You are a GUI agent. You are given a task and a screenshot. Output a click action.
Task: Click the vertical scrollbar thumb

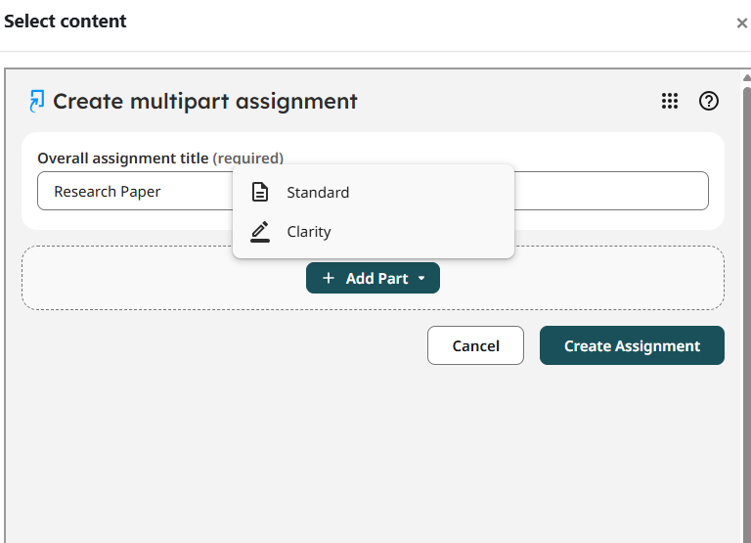[x=747, y=311]
